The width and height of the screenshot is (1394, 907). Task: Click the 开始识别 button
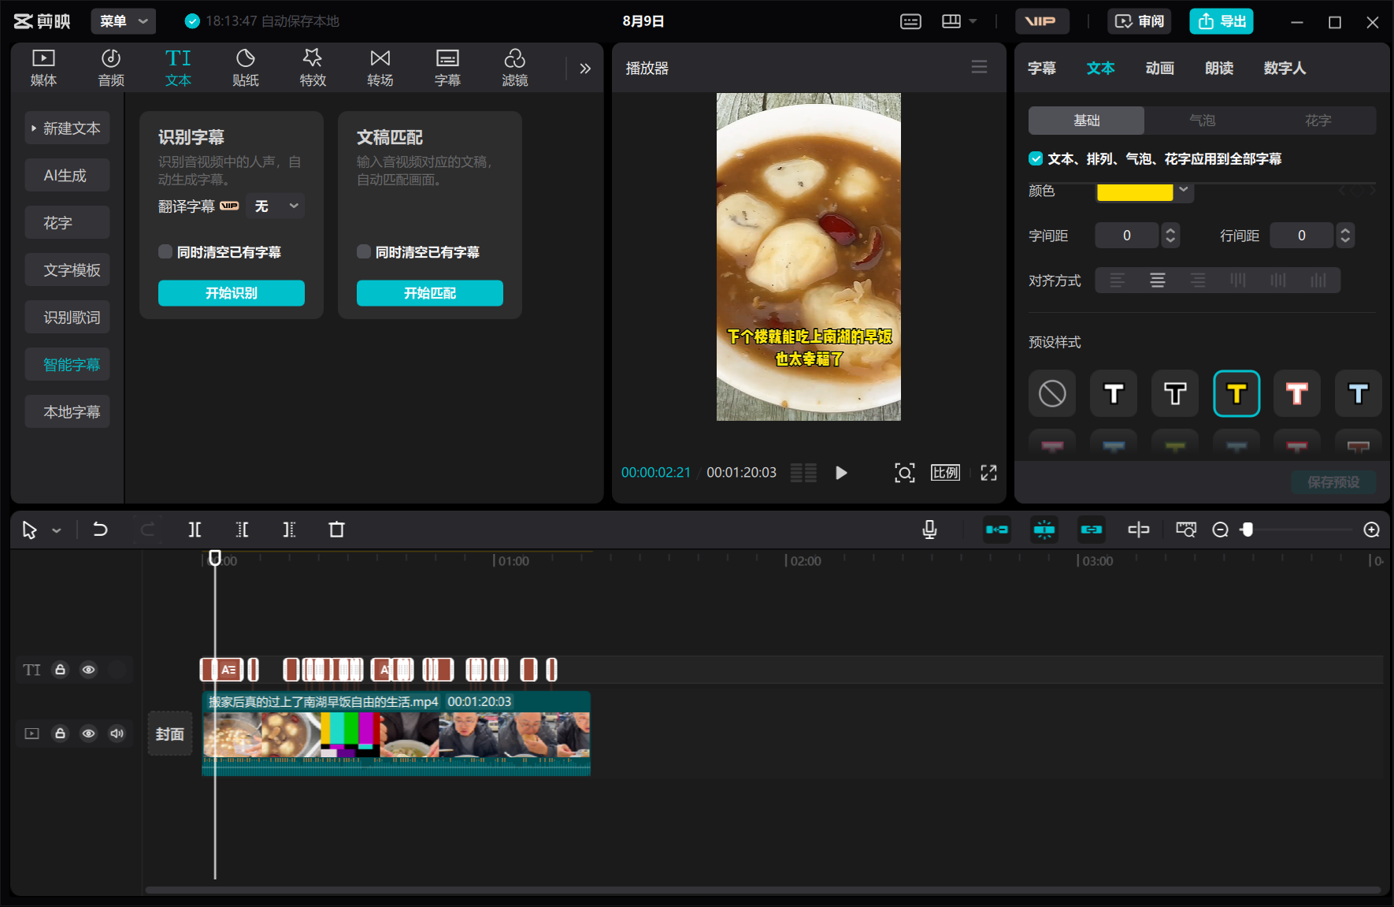pyautogui.click(x=232, y=293)
